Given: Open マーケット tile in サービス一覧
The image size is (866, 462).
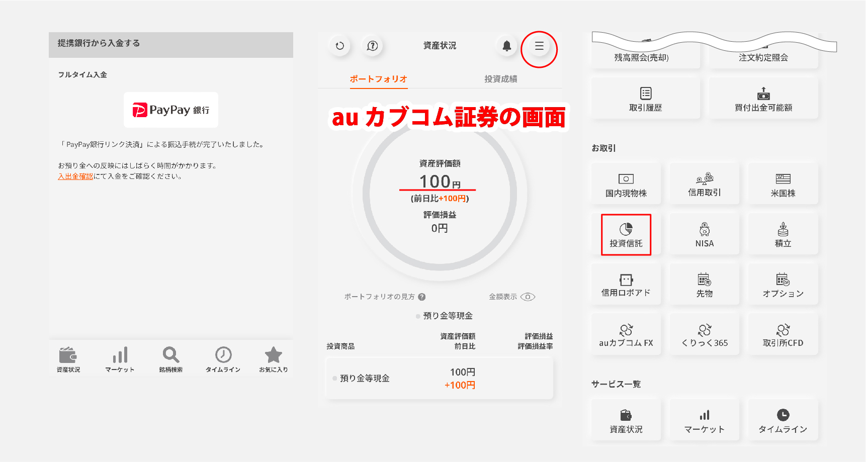Looking at the screenshot, I should [x=705, y=420].
